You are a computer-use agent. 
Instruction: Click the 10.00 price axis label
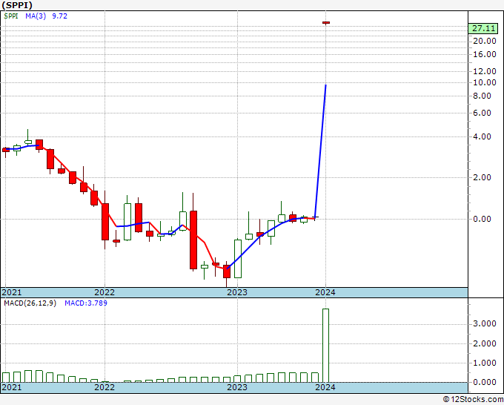point(485,82)
